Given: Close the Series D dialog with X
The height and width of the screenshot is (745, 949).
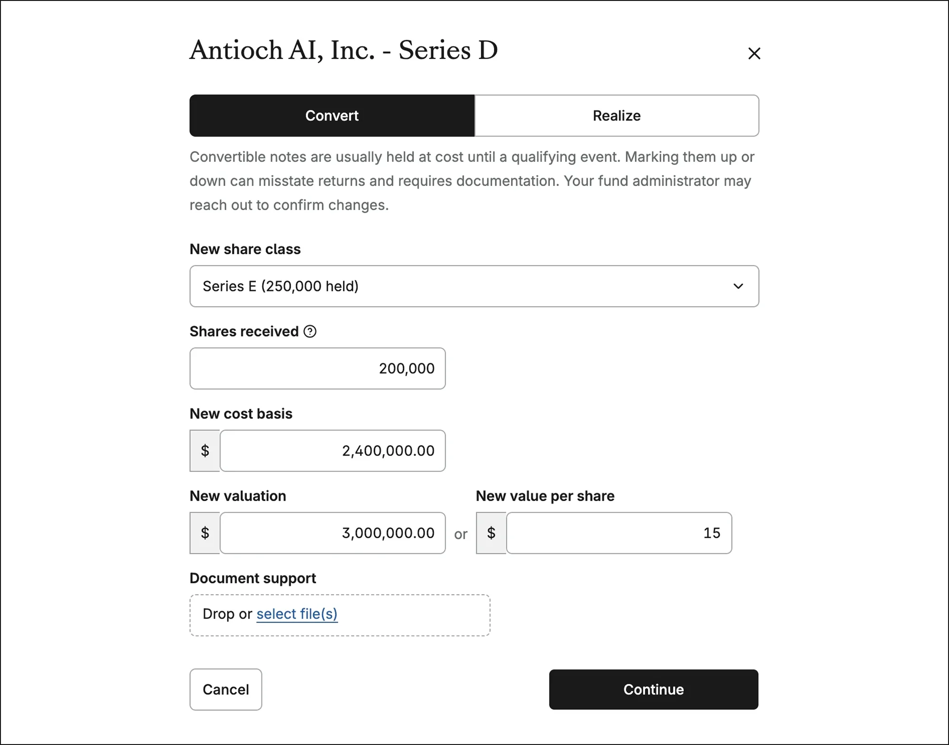Looking at the screenshot, I should point(754,53).
